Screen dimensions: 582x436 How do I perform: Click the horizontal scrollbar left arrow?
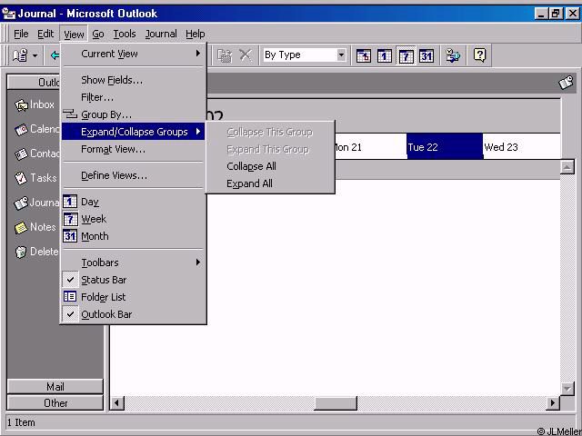[x=117, y=403]
